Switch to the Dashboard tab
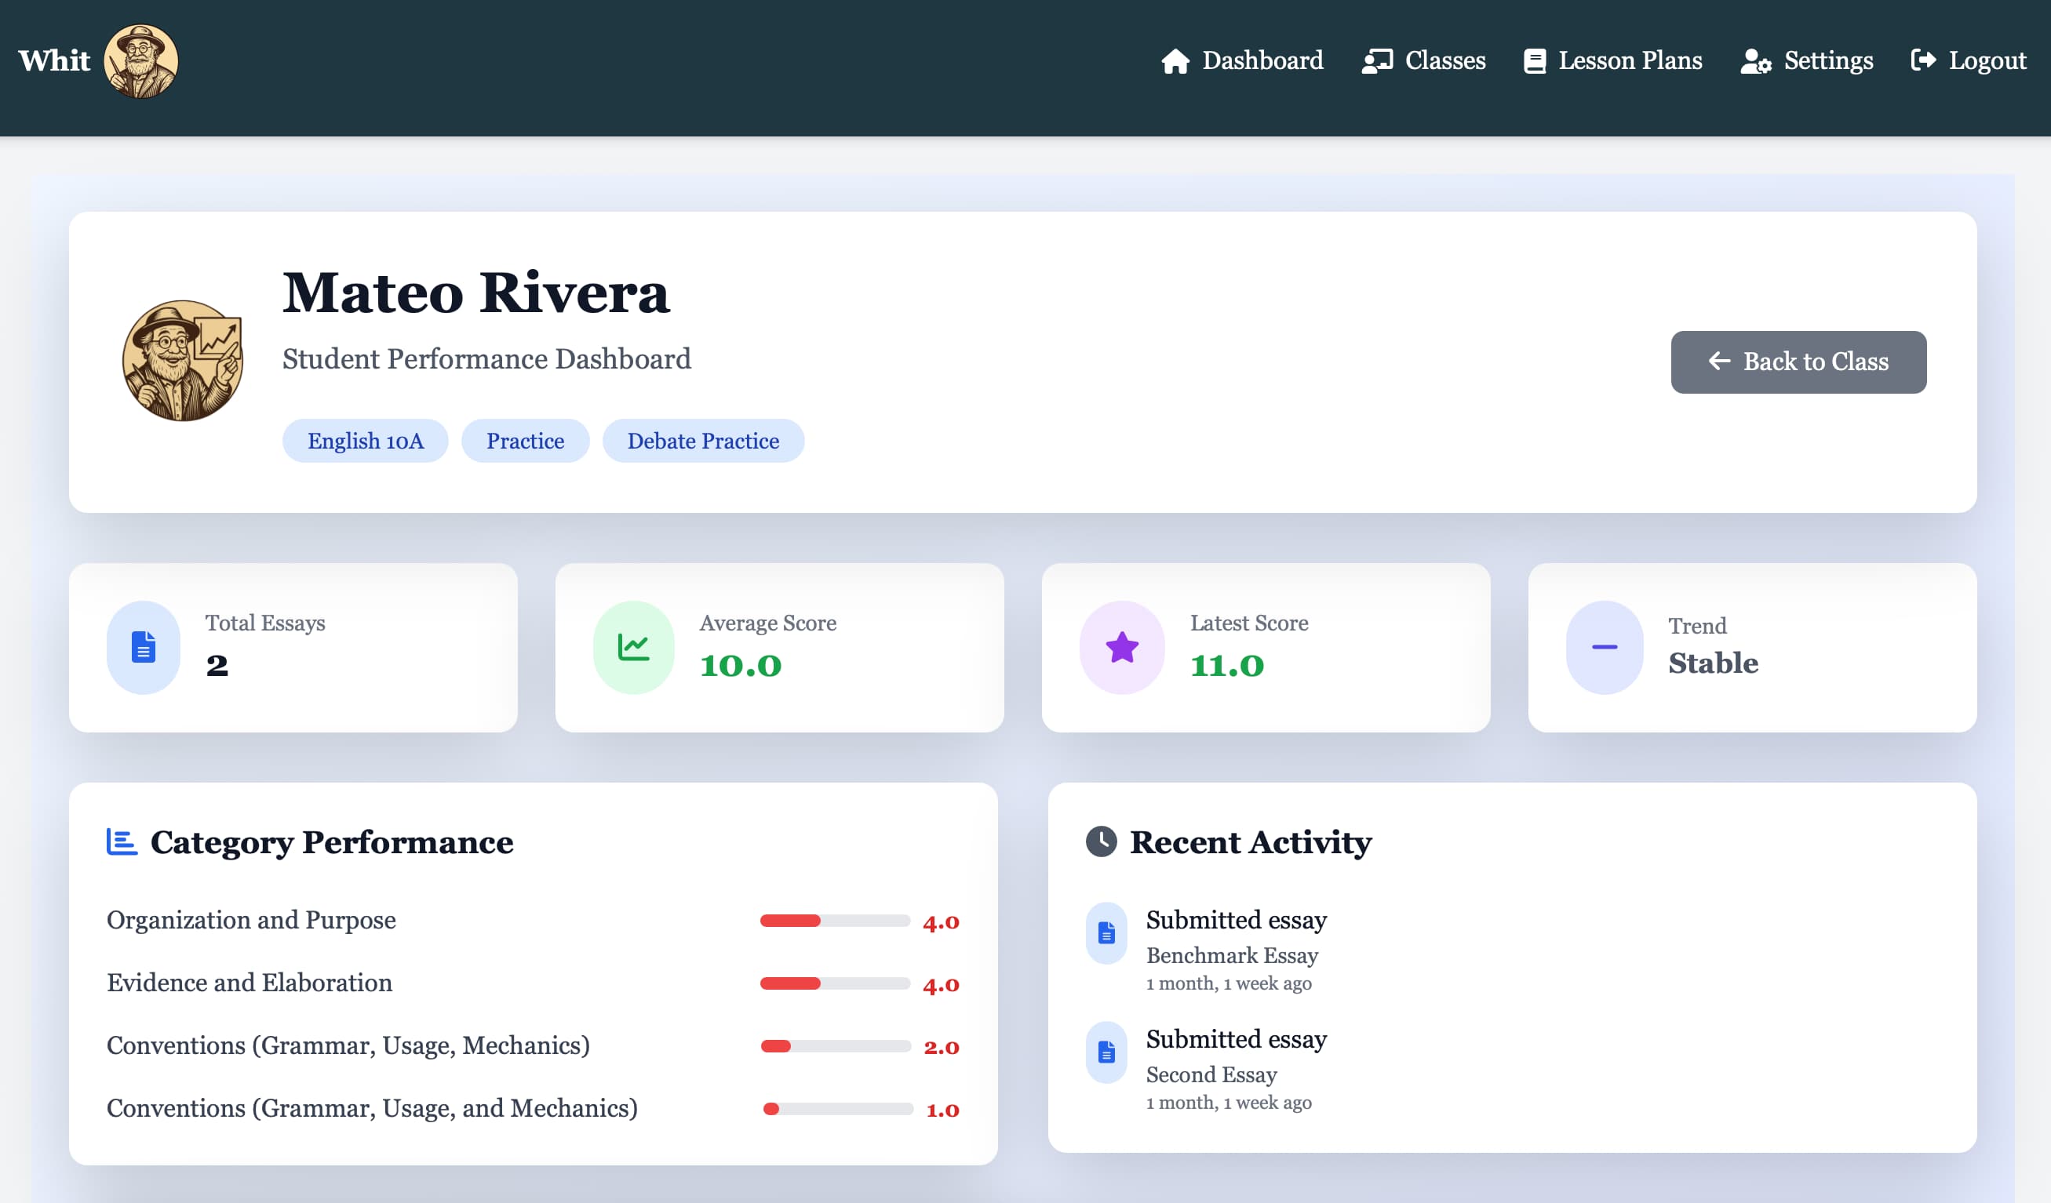 1262,60
